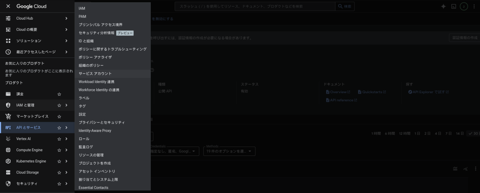The height and width of the screenshot is (193, 480).
Task: Click the マーケットプレイス cart icon
Action: pyautogui.click(x=8, y=116)
